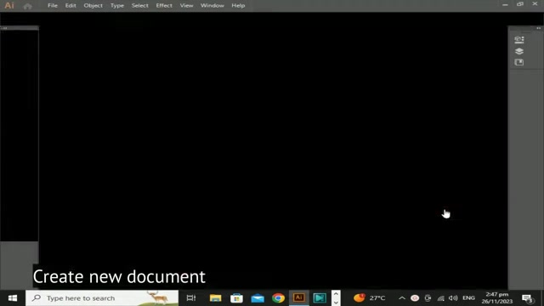The height and width of the screenshot is (306, 544).
Task: Expand the right panel dock arrows
Action: coord(538,28)
